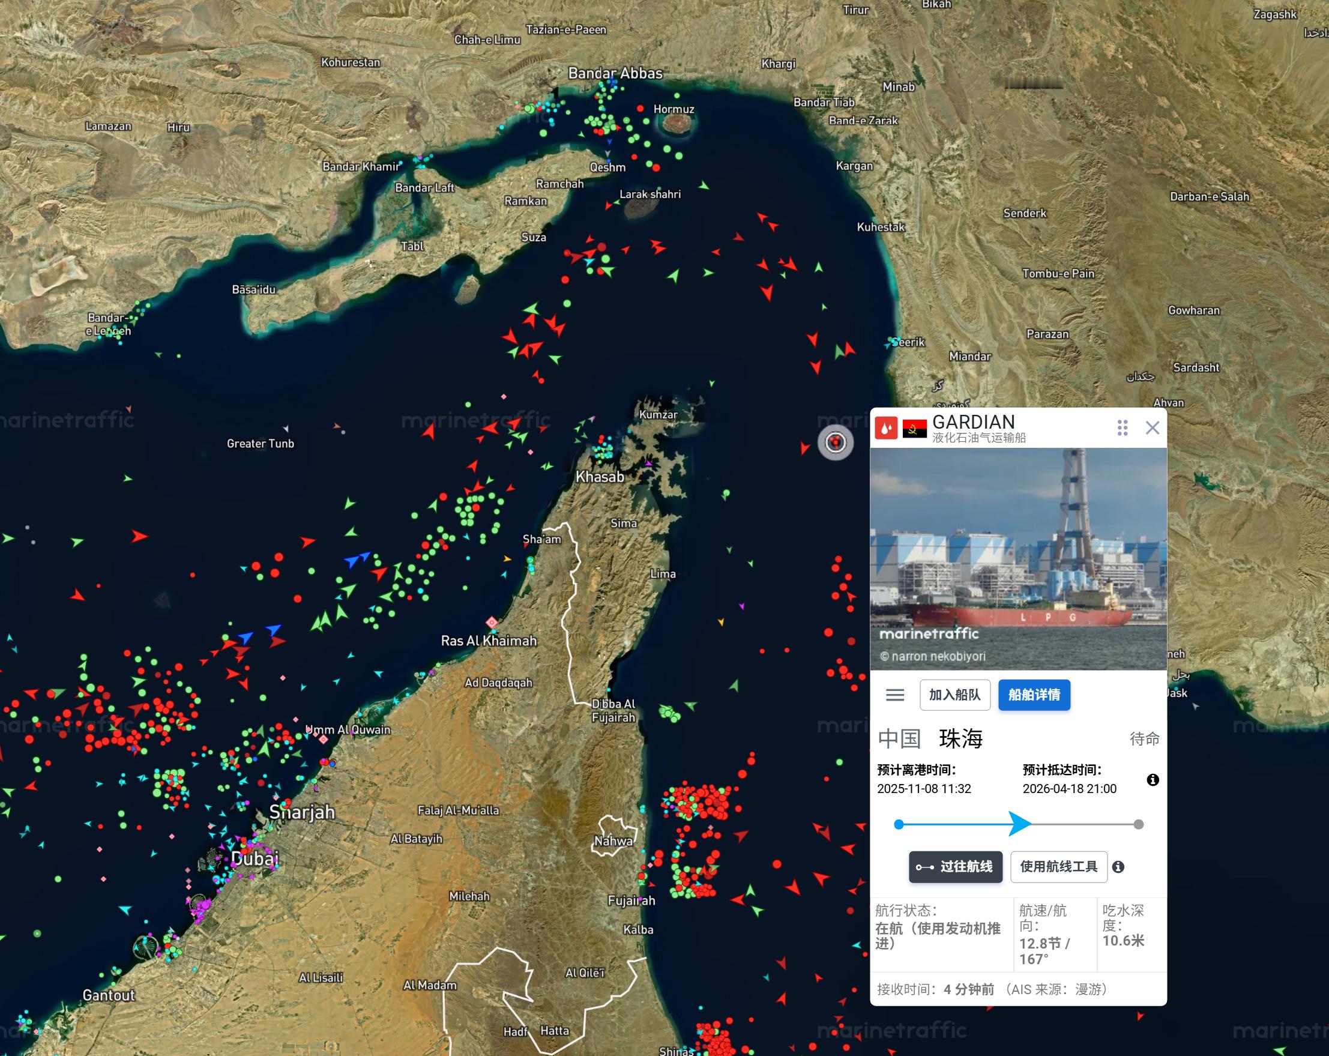Image resolution: width=1329 pixels, height=1056 pixels.
Task: Click the grey arrival dot on voyage line
Action: click(1139, 824)
